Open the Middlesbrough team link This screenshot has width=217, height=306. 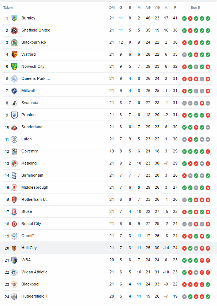(x=35, y=188)
